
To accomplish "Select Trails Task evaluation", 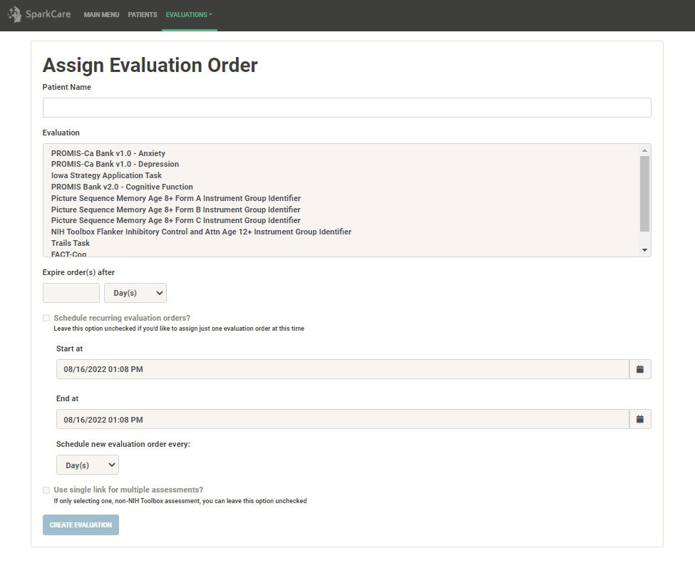I will pyautogui.click(x=71, y=243).
